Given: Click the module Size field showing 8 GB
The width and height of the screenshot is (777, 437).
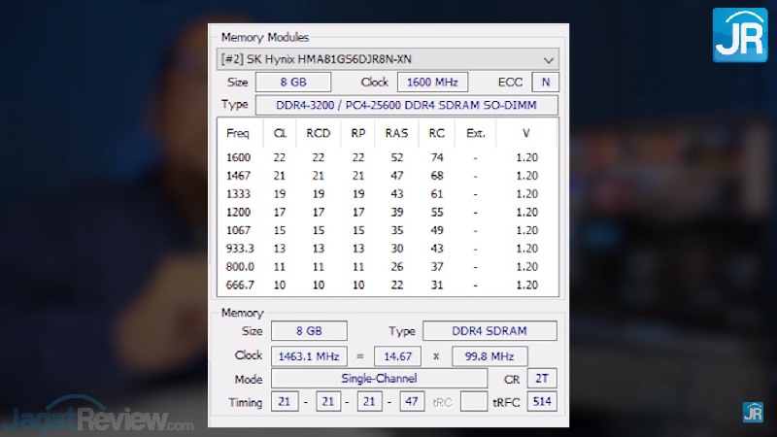Looking at the screenshot, I should pyautogui.click(x=293, y=83).
